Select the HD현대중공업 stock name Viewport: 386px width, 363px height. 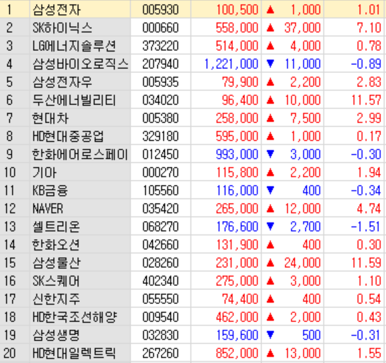tap(68, 137)
